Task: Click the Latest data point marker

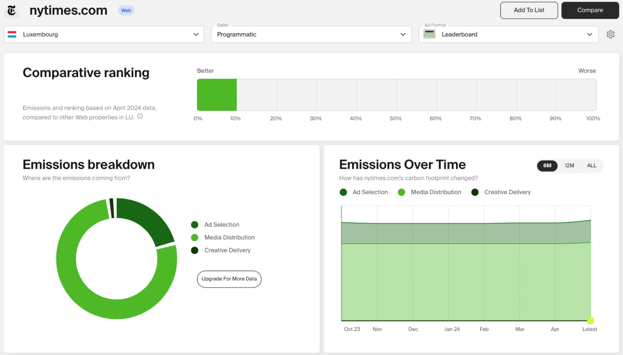Action: (590, 321)
